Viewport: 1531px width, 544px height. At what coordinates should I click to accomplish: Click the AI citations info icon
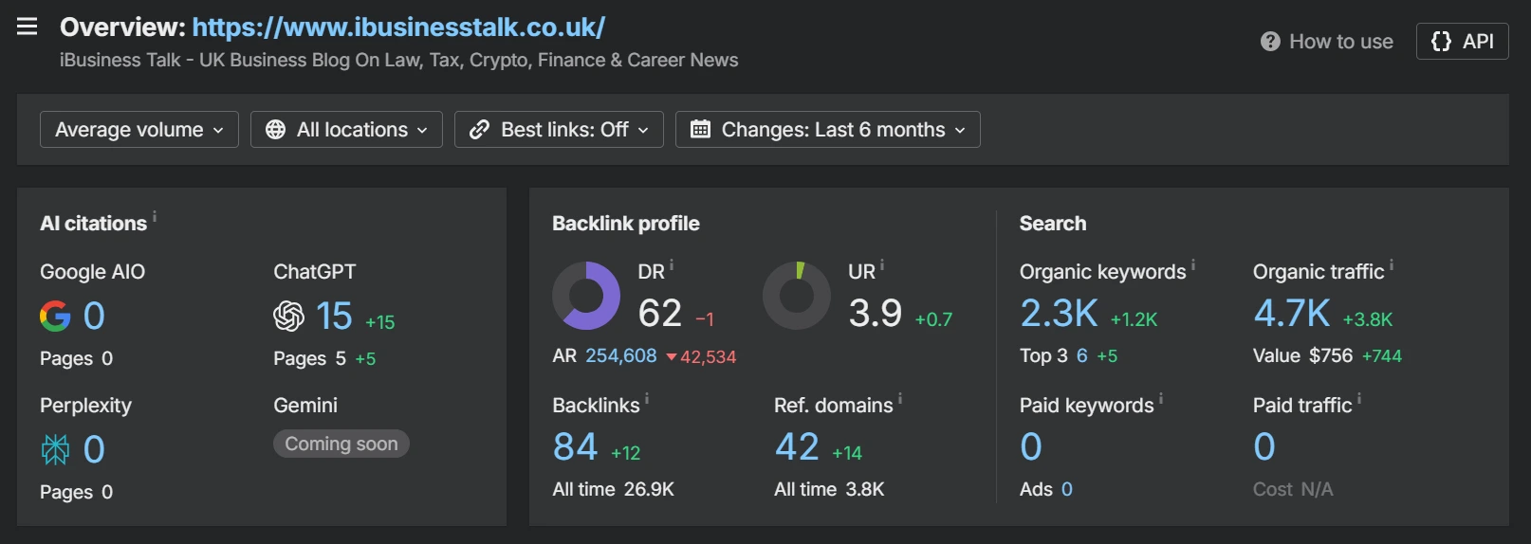(x=155, y=216)
